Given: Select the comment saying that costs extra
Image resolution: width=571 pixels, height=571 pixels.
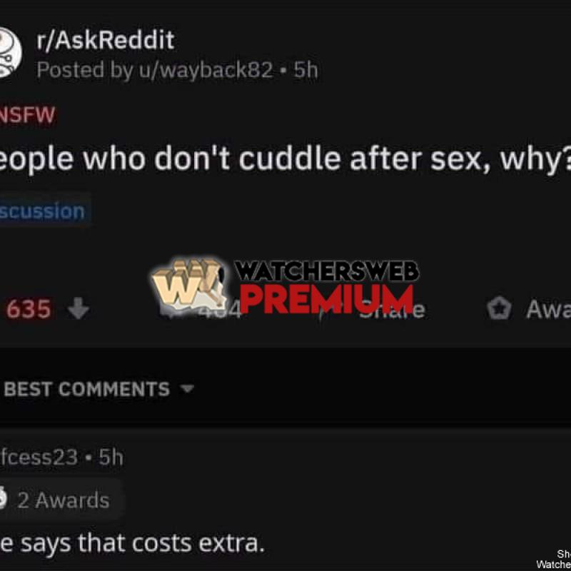Looking at the screenshot, I should (132, 544).
